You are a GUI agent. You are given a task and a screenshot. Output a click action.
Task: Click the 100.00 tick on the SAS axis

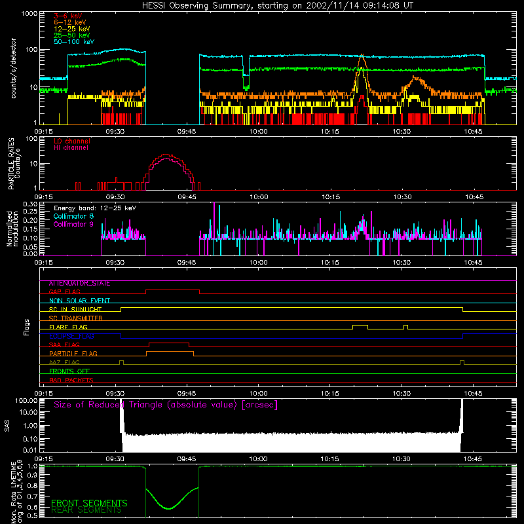click(26, 400)
